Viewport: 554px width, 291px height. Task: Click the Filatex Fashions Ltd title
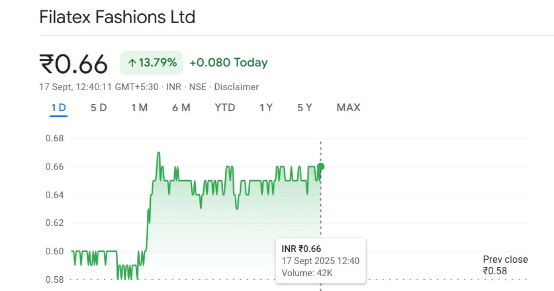pyautogui.click(x=117, y=18)
